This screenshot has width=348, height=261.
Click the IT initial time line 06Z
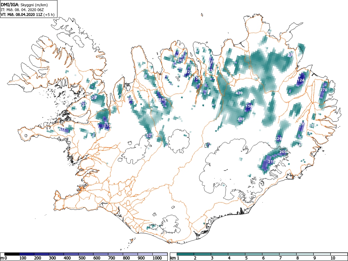point(22,10)
